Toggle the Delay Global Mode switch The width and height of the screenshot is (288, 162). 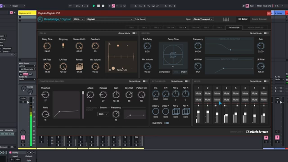point(135,33)
